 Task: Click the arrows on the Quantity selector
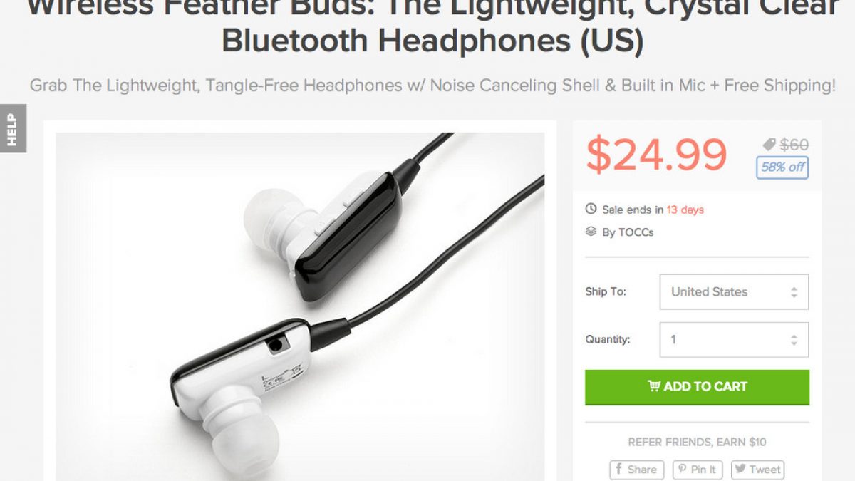pos(794,340)
